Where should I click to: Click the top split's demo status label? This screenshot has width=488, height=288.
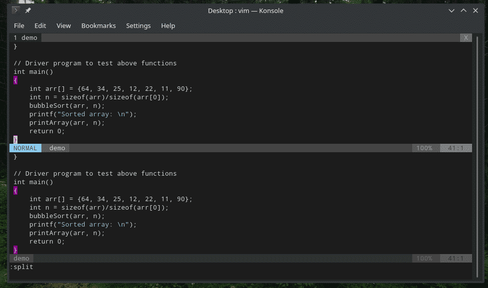(57, 148)
